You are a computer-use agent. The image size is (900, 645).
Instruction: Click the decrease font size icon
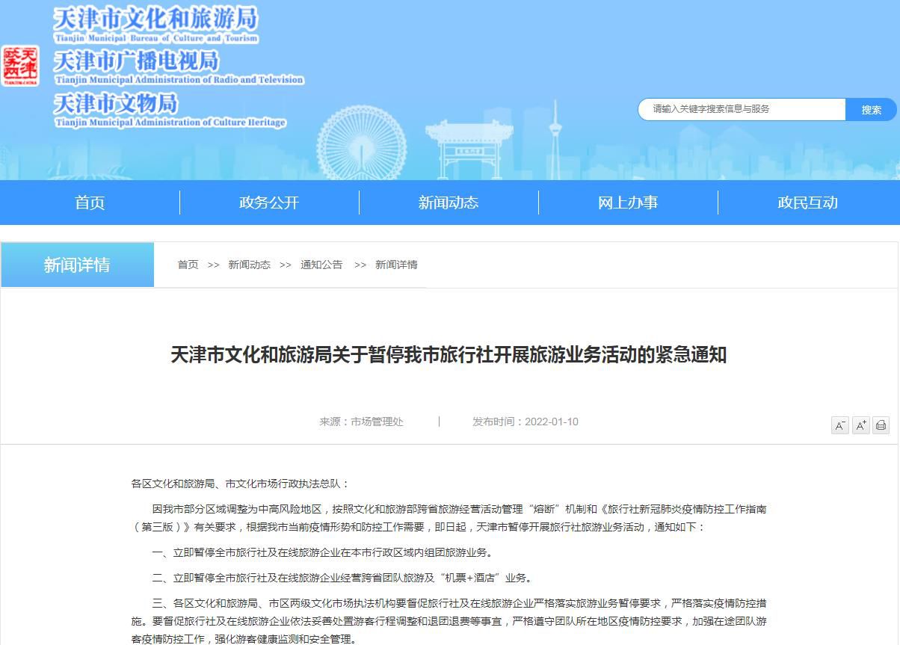pyautogui.click(x=840, y=425)
